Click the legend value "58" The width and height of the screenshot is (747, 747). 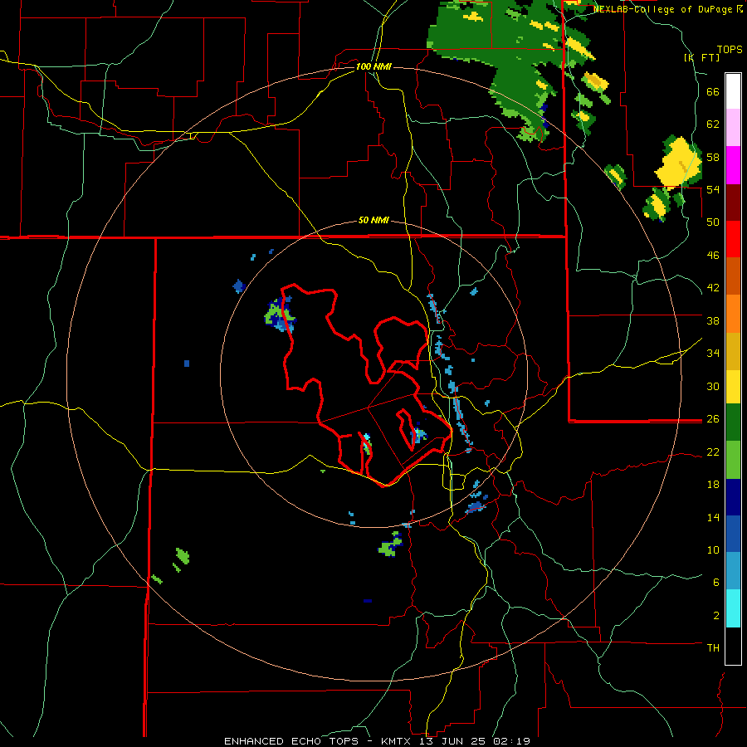[713, 157]
